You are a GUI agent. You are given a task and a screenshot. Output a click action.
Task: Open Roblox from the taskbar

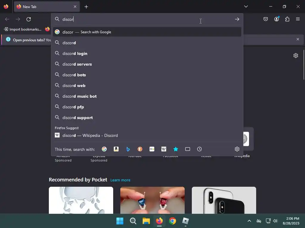pyautogui.click(x=185, y=221)
